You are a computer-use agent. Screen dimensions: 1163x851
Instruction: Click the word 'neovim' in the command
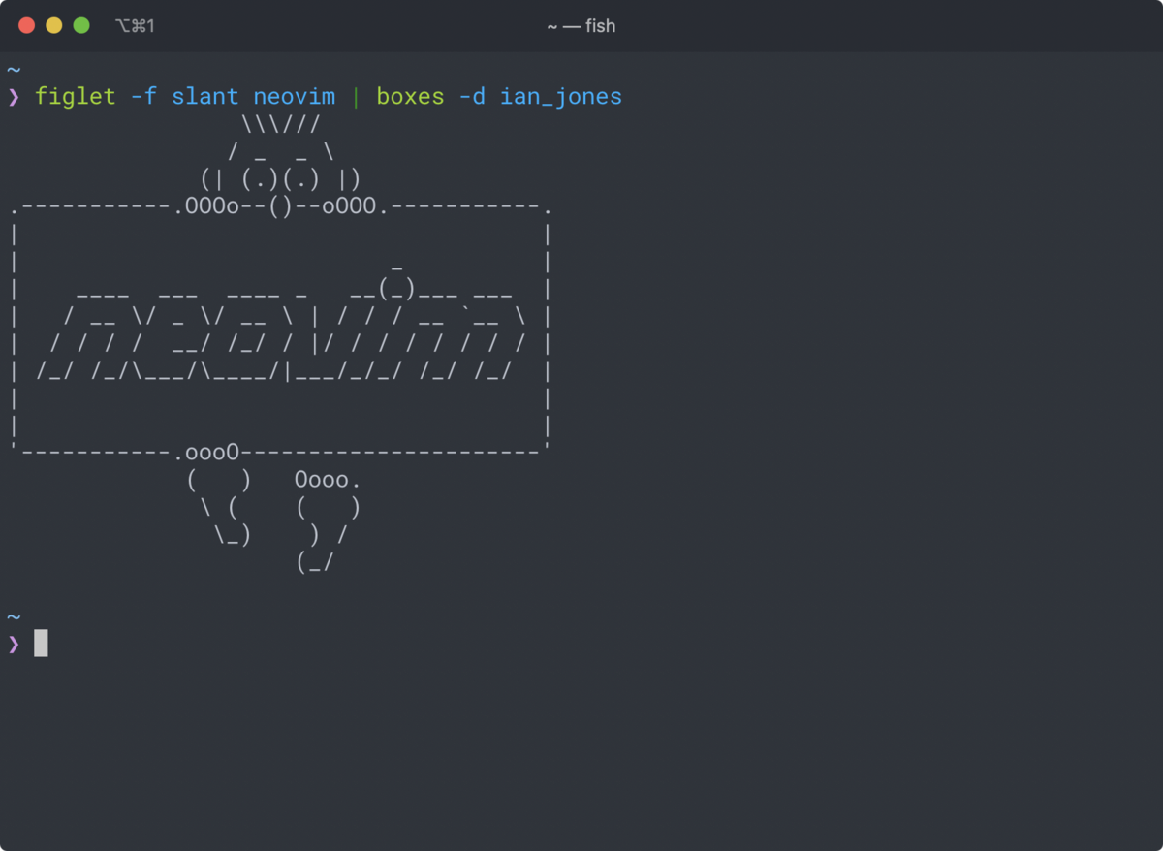[x=295, y=97]
